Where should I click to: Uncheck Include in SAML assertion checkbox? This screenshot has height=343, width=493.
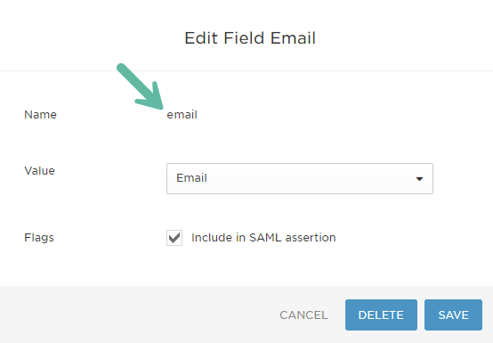point(174,238)
